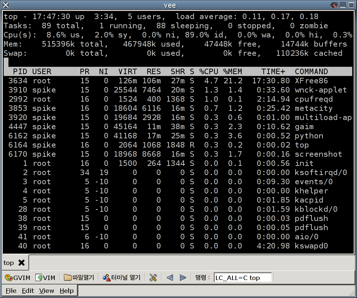Click the empty status bar area beside Help

click(217, 291)
